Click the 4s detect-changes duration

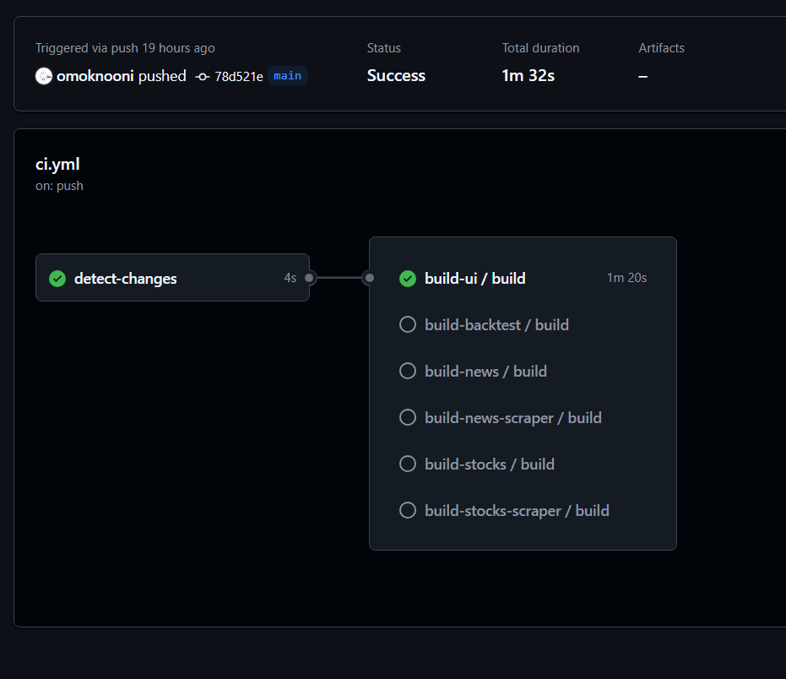[x=290, y=278]
